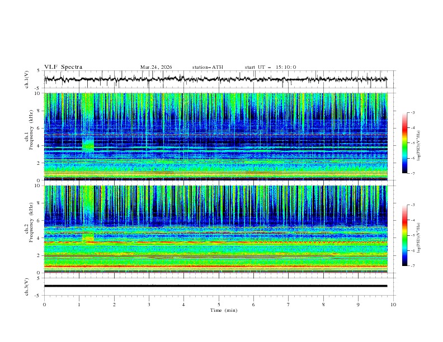
Task: Click the "-7" label on ch.1 color scale
Action: click(x=412, y=173)
